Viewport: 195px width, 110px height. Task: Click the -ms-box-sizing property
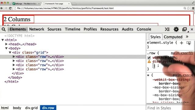click(167, 95)
